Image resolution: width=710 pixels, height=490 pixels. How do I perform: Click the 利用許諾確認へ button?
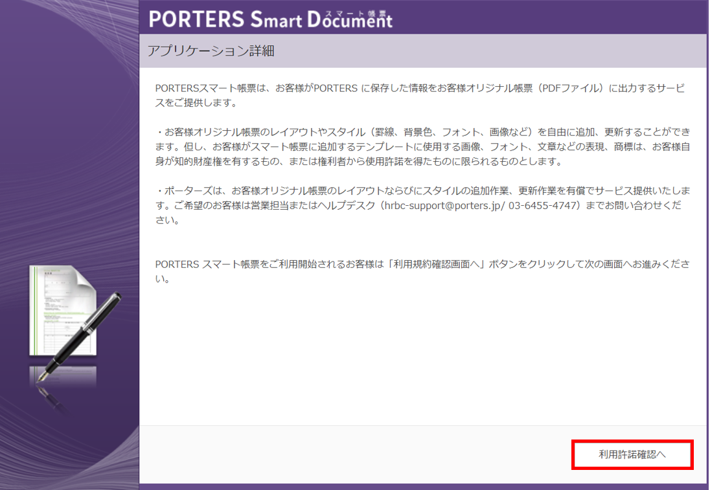coord(632,454)
